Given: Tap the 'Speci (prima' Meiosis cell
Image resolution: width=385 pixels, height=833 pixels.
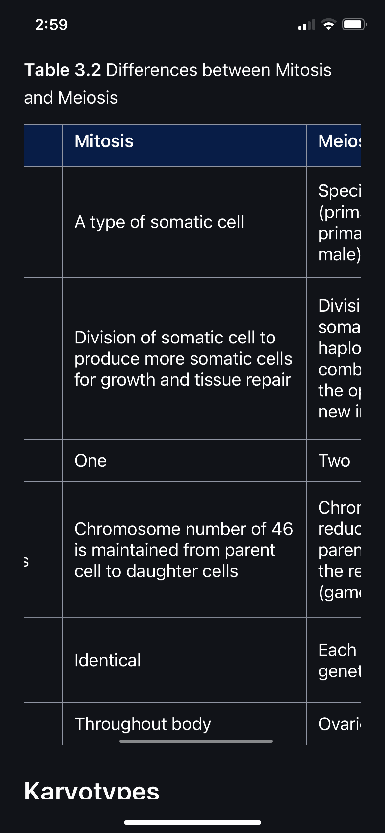Looking at the screenshot, I should click(334, 222).
